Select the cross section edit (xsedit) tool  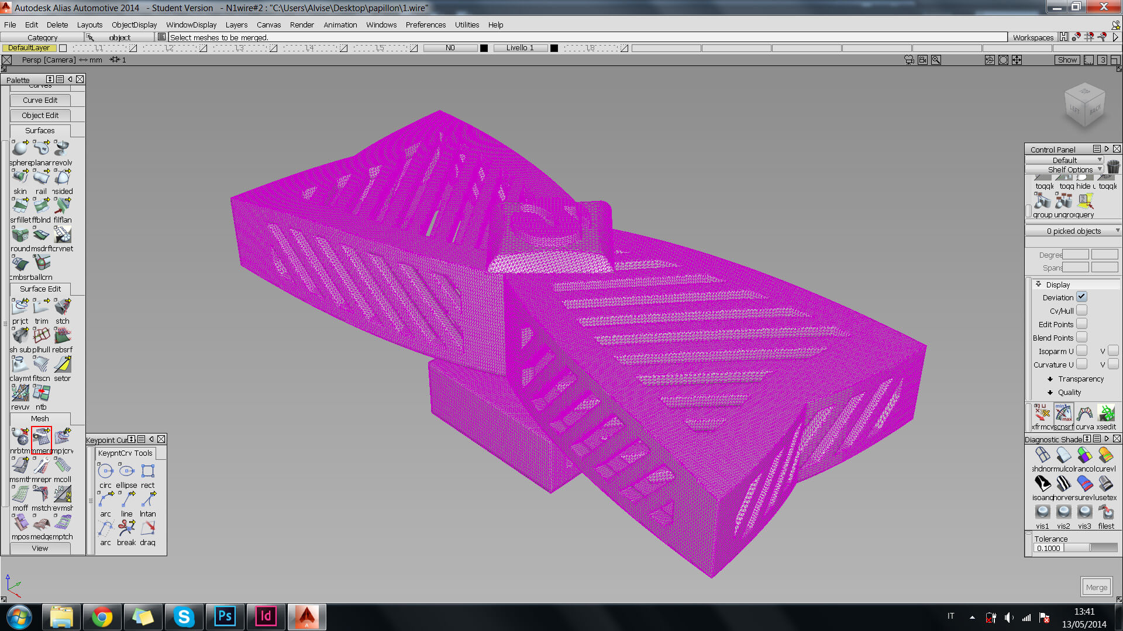coord(1106,413)
